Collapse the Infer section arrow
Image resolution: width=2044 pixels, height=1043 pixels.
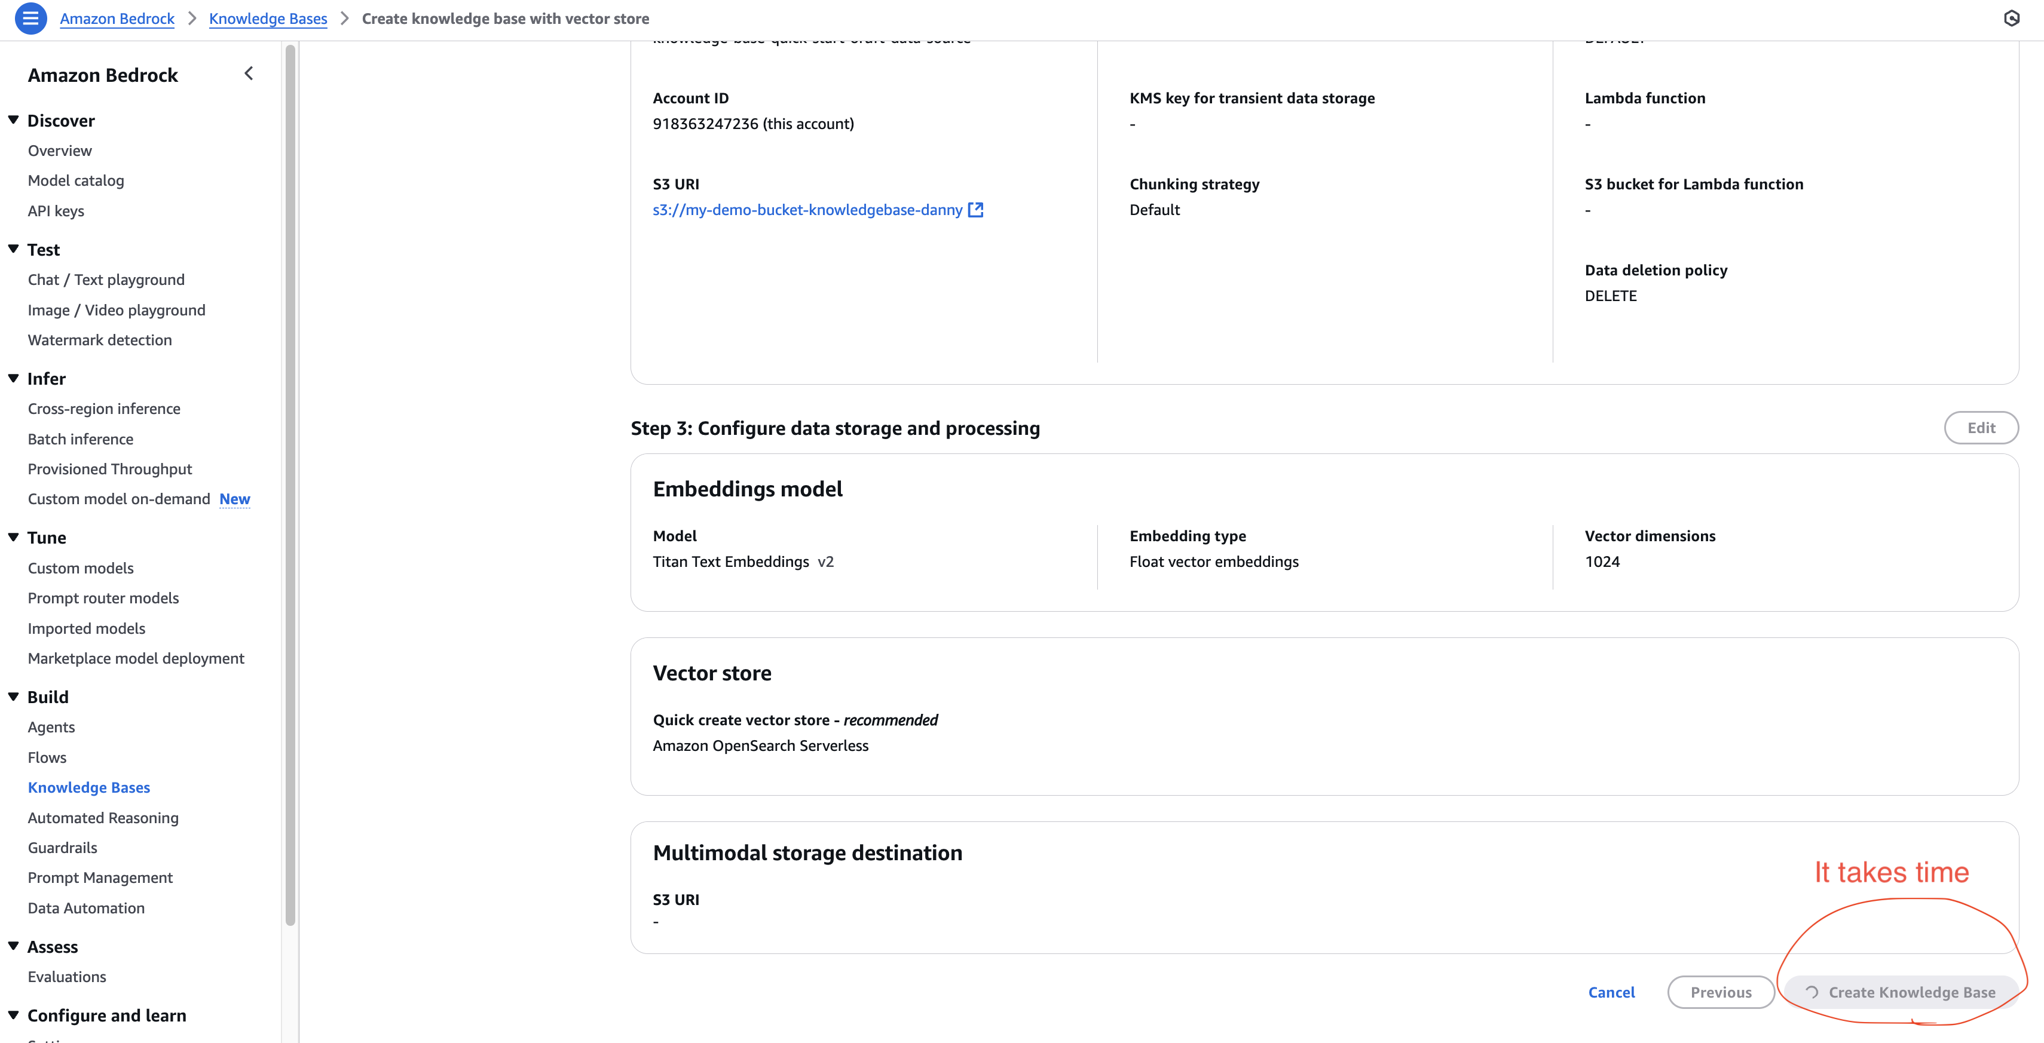click(x=14, y=378)
